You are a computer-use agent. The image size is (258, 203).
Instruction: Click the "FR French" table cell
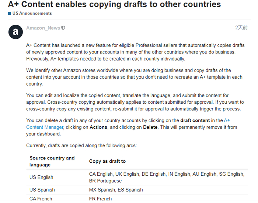pos(100,199)
